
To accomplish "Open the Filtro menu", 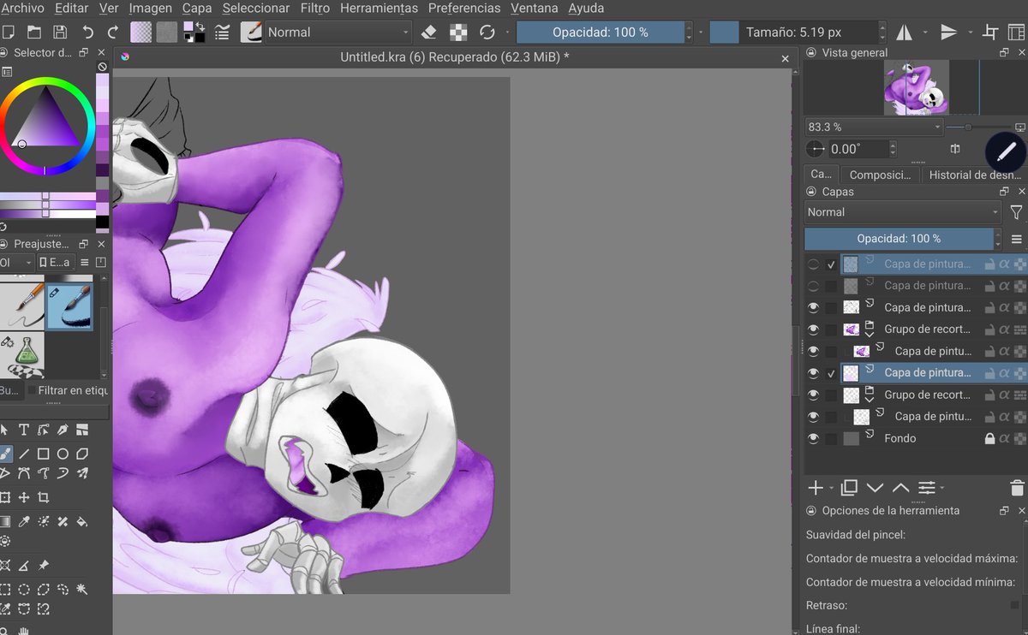I will click(x=315, y=9).
